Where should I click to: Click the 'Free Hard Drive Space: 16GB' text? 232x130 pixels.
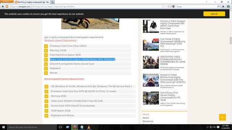[x=65, y=55]
